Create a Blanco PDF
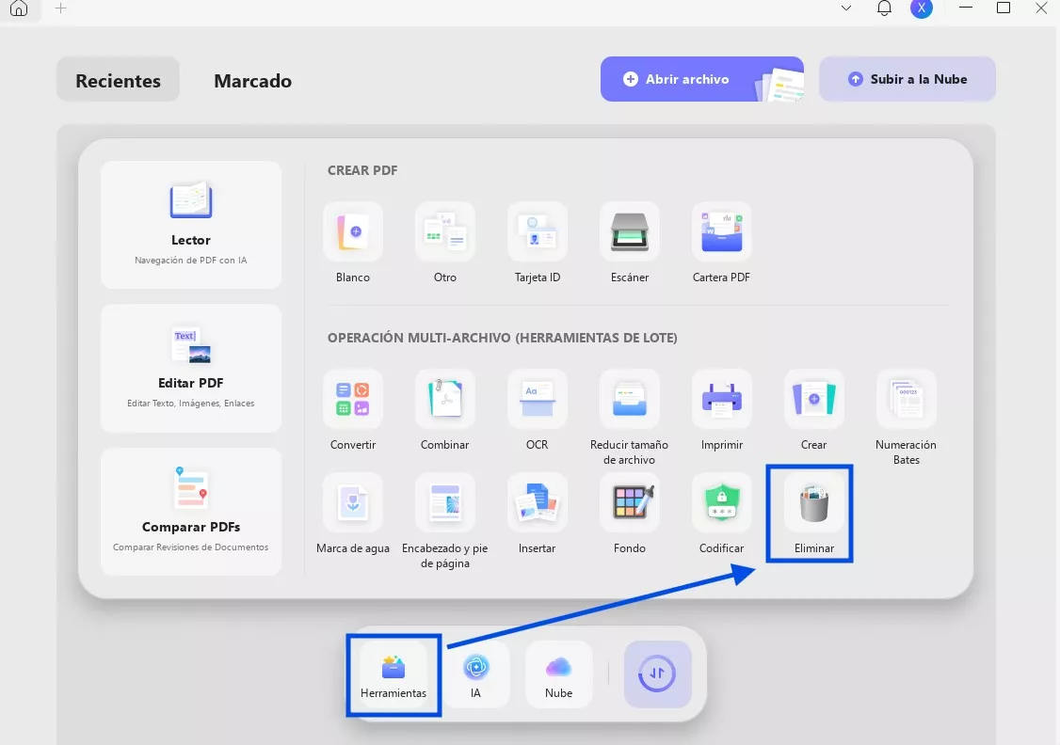Image resolution: width=1060 pixels, height=745 pixels. pos(353,243)
